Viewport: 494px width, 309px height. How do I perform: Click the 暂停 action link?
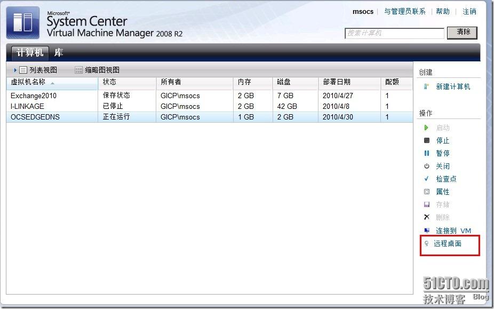[443, 153]
